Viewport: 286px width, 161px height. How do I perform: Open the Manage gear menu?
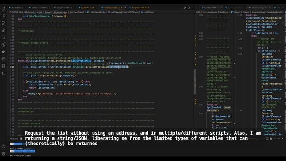coord(4,154)
